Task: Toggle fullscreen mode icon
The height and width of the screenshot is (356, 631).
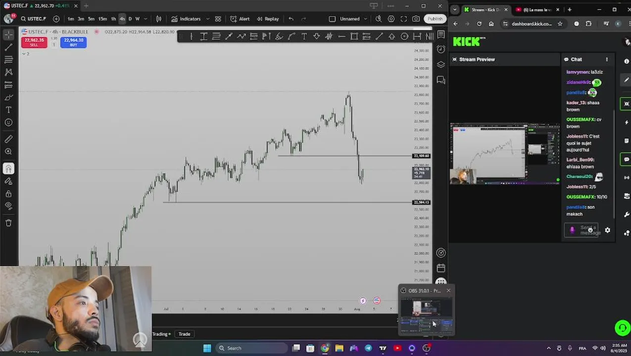Action: (403, 19)
